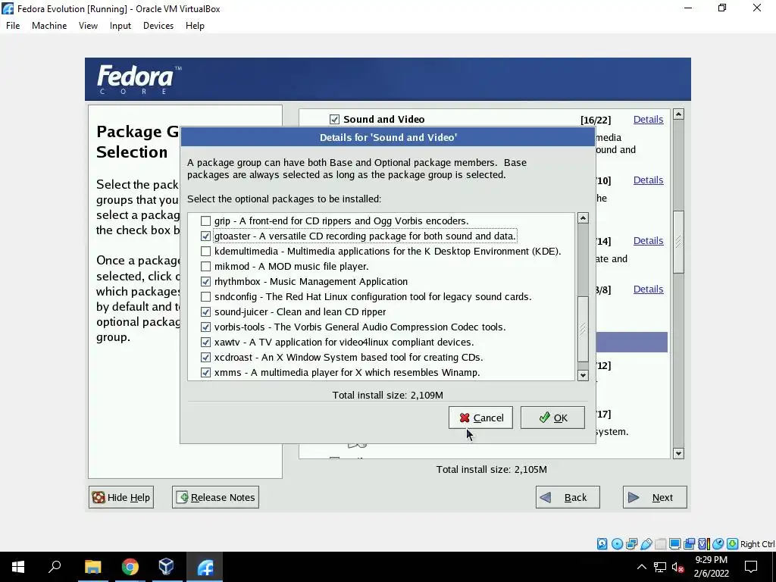The image size is (776, 582).
Task: Proceed with the Next button
Action: [x=655, y=497]
